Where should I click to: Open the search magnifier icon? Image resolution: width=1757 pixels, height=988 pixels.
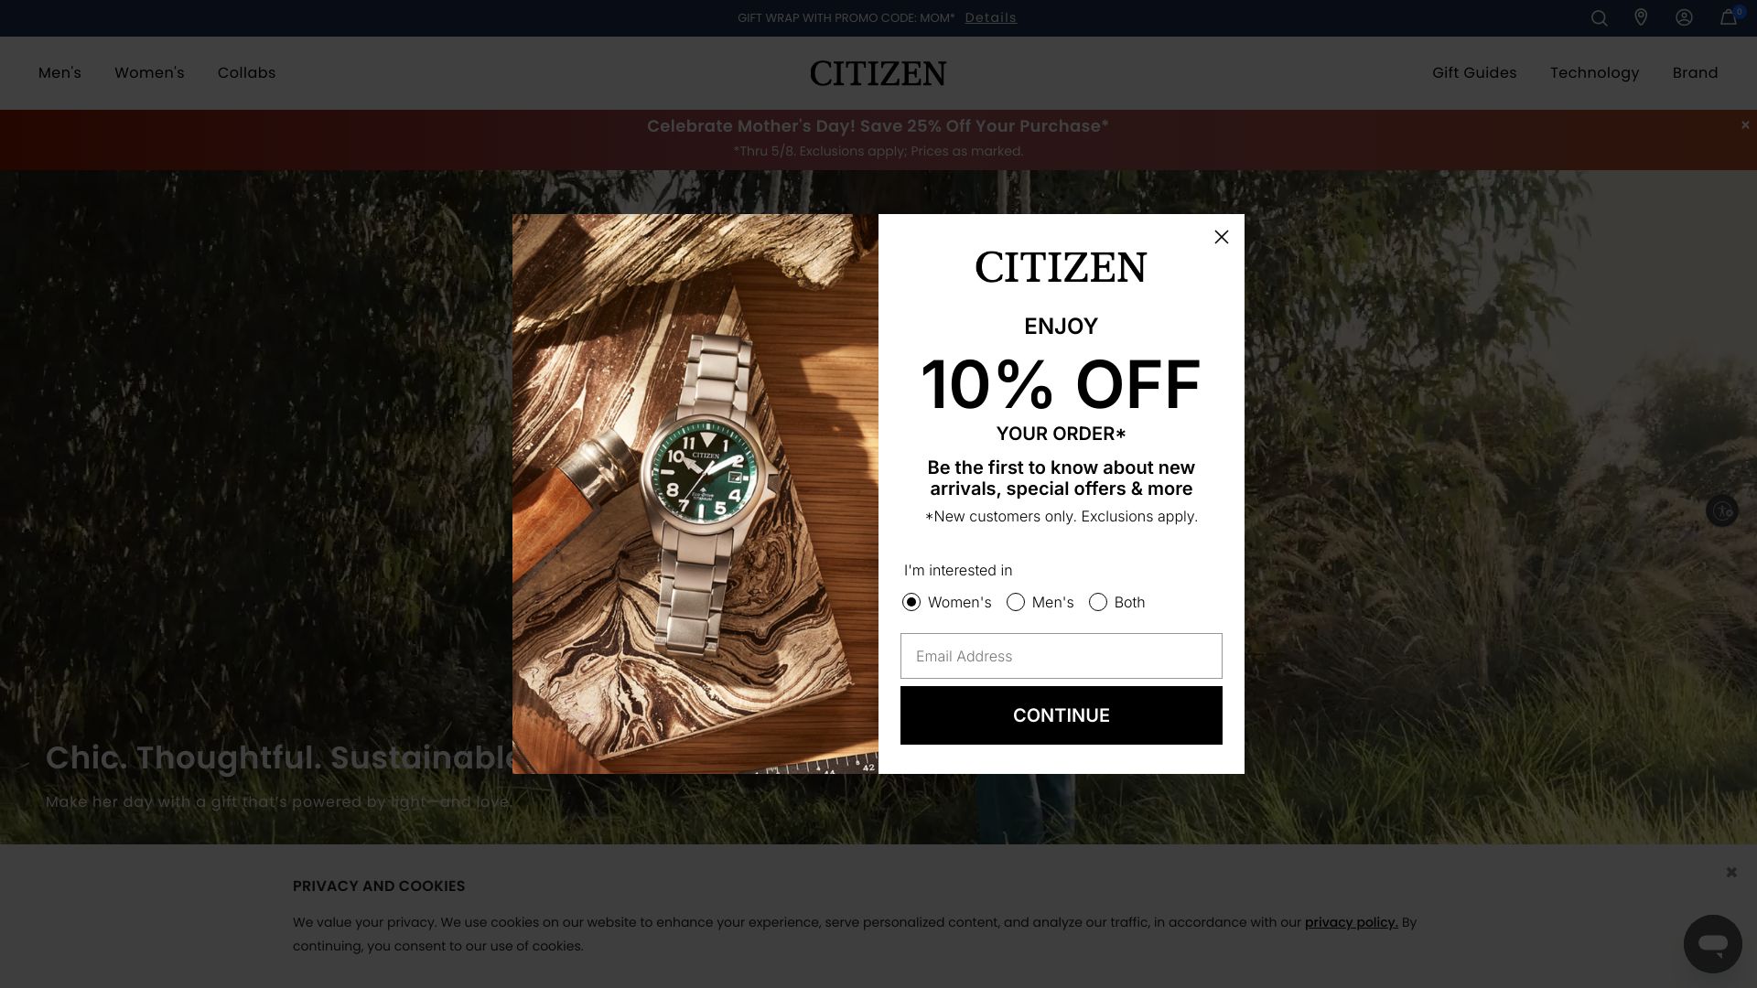[x=1599, y=18]
